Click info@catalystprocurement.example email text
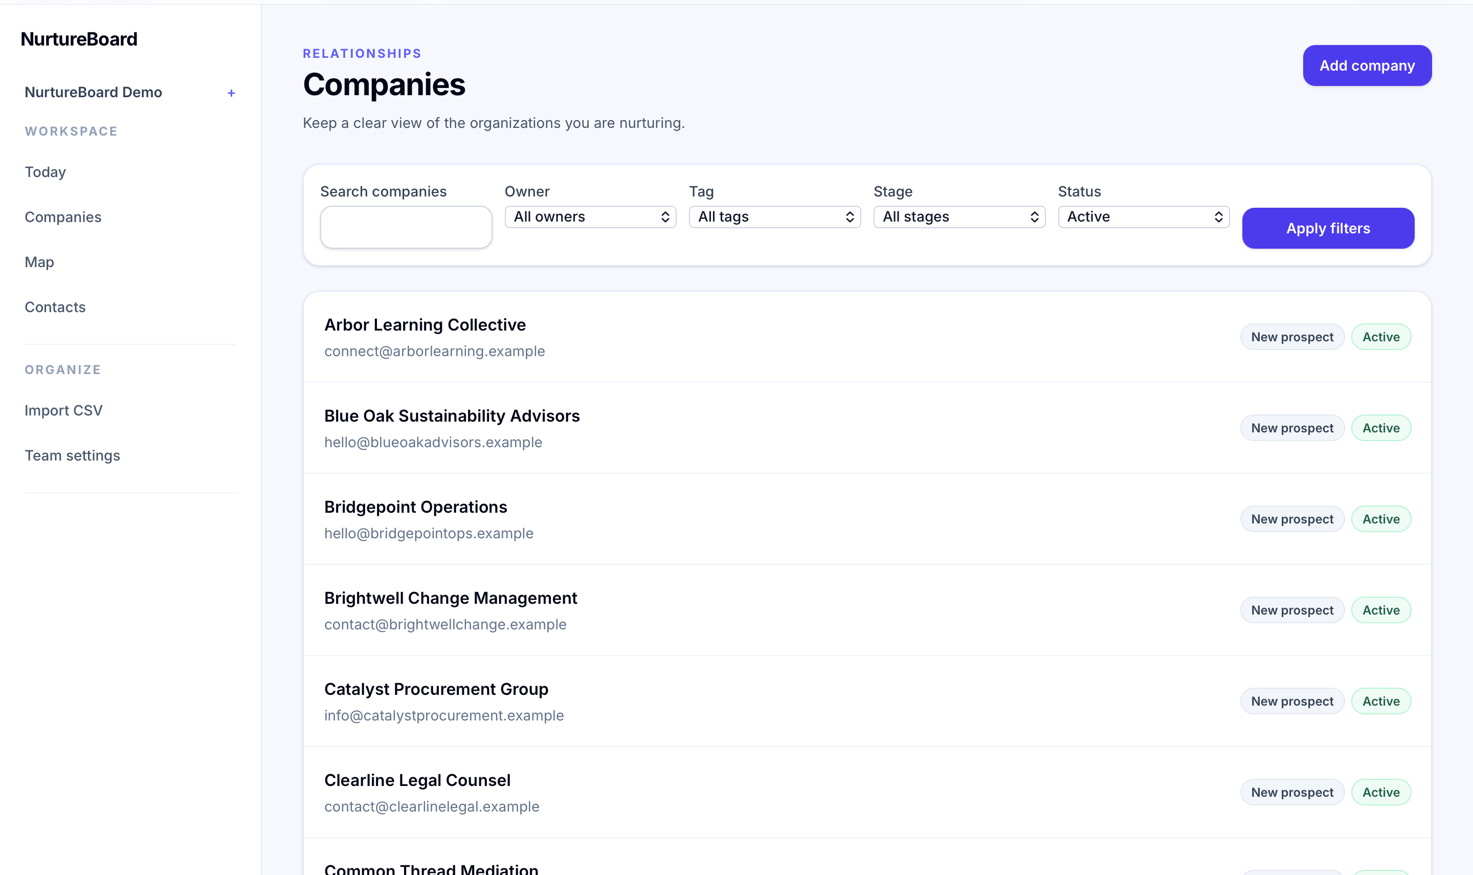Viewport: 1473px width, 875px height. point(444,716)
